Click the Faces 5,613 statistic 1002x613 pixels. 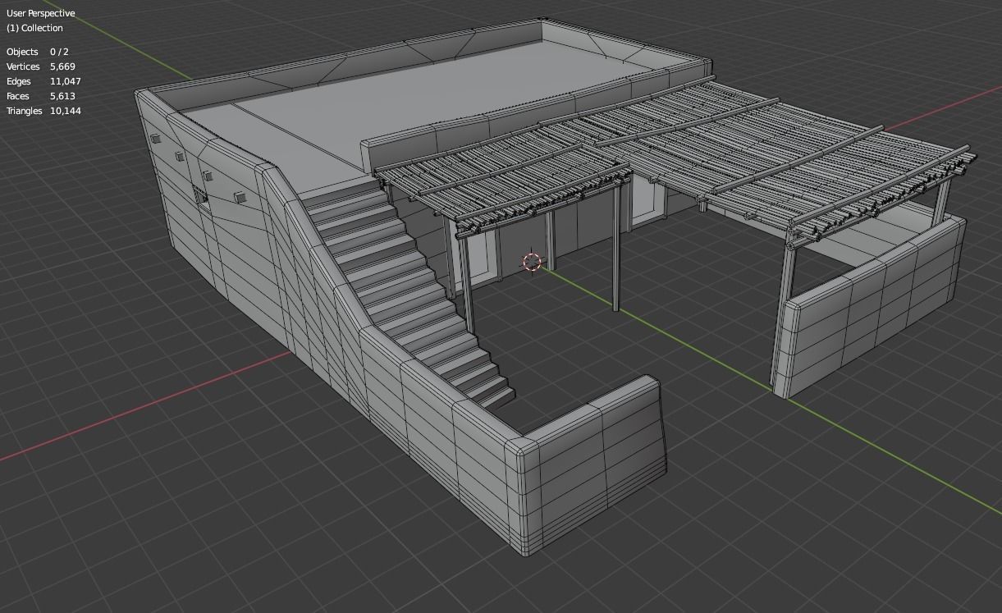[41, 96]
